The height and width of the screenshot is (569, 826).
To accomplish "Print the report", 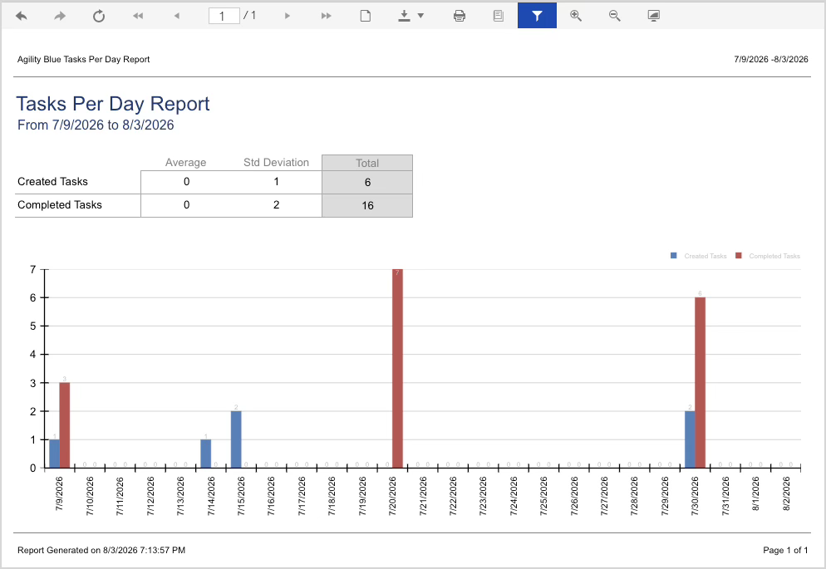I will click(x=460, y=16).
